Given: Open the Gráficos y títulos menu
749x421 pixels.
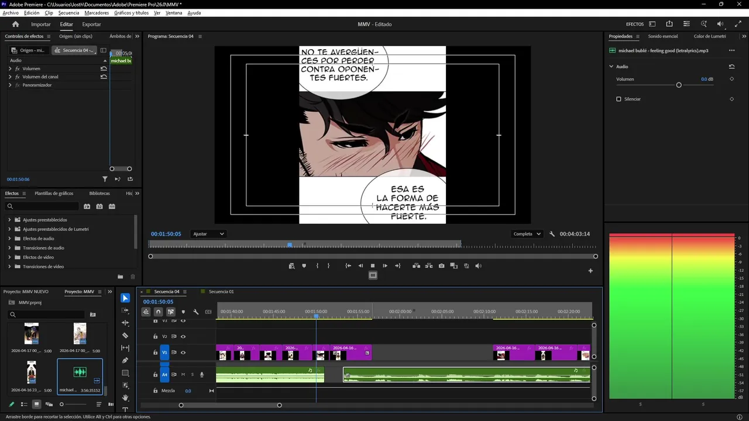Looking at the screenshot, I should coord(131,13).
